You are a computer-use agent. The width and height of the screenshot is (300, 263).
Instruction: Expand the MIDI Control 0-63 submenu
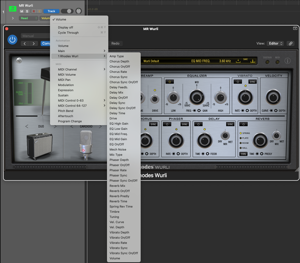point(79,101)
